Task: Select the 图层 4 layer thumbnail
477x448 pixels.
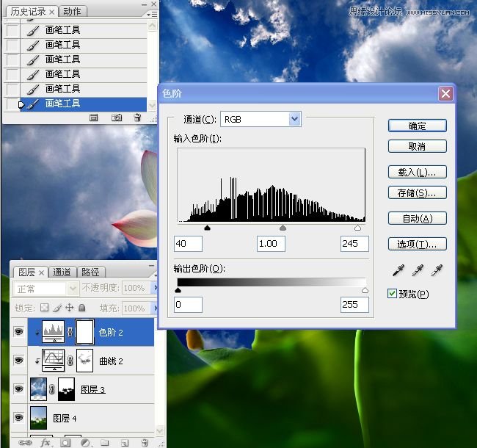Action: tap(39, 418)
